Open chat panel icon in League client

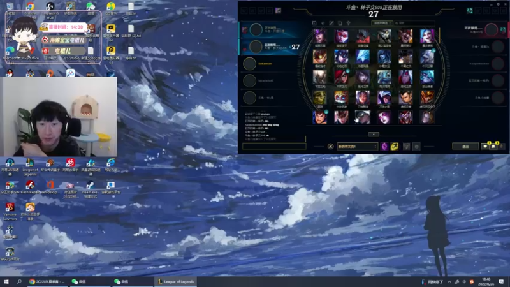[485, 147]
